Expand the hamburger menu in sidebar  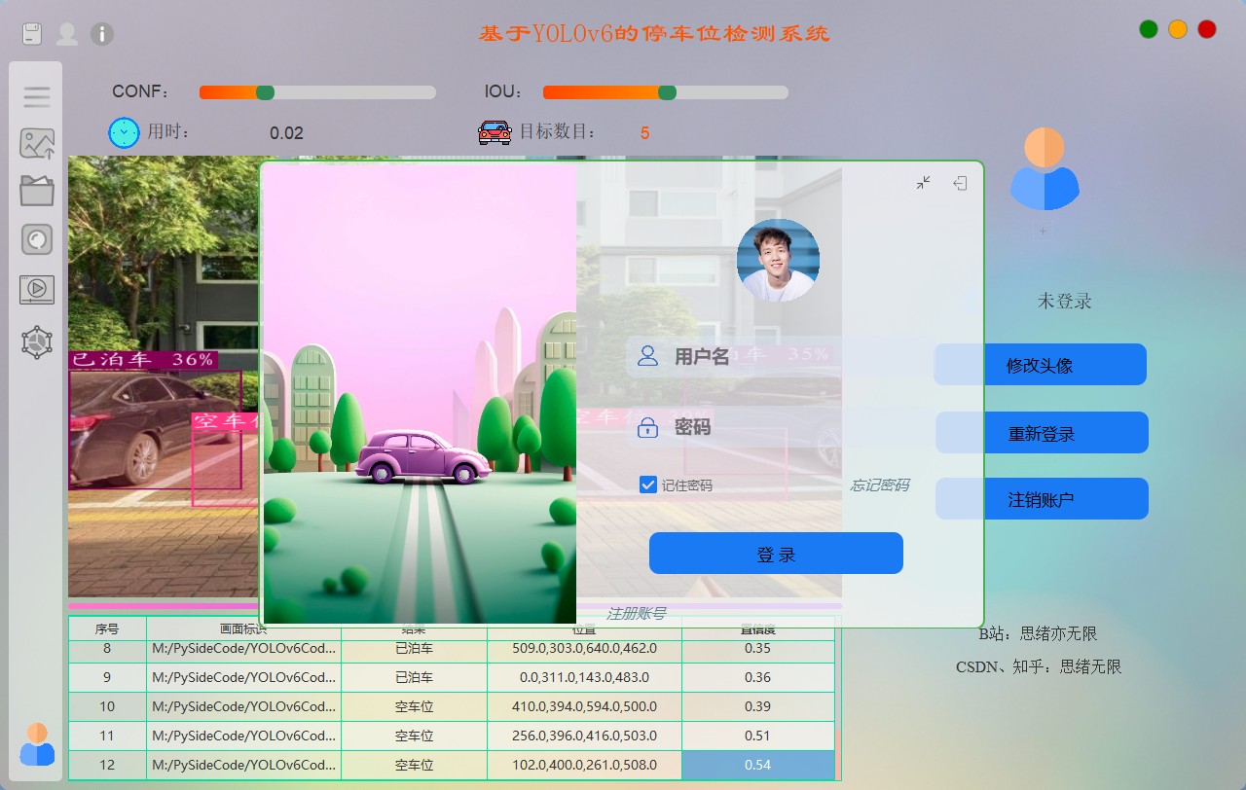click(x=37, y=96)
